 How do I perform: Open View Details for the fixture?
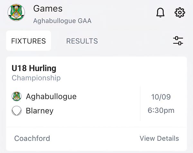click(x=159, y=138)
